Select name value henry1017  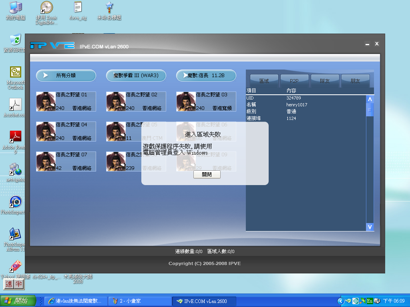tap(297, 105)
